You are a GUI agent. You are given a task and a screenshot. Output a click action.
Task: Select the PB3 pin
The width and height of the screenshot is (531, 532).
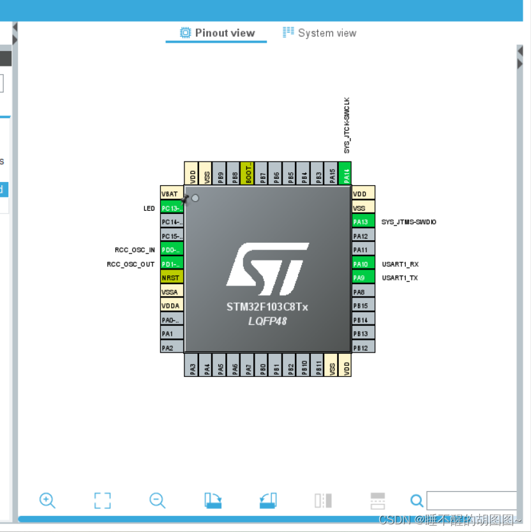click(317, 173)
